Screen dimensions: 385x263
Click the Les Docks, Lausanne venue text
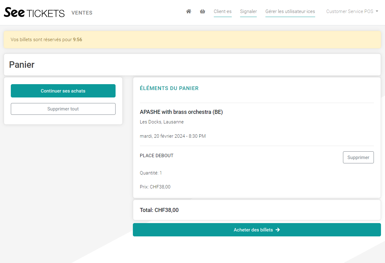pos(162,122)
